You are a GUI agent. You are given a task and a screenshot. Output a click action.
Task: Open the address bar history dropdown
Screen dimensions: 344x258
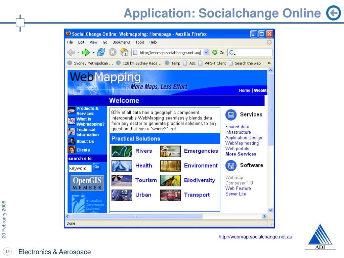pos(206,52)
